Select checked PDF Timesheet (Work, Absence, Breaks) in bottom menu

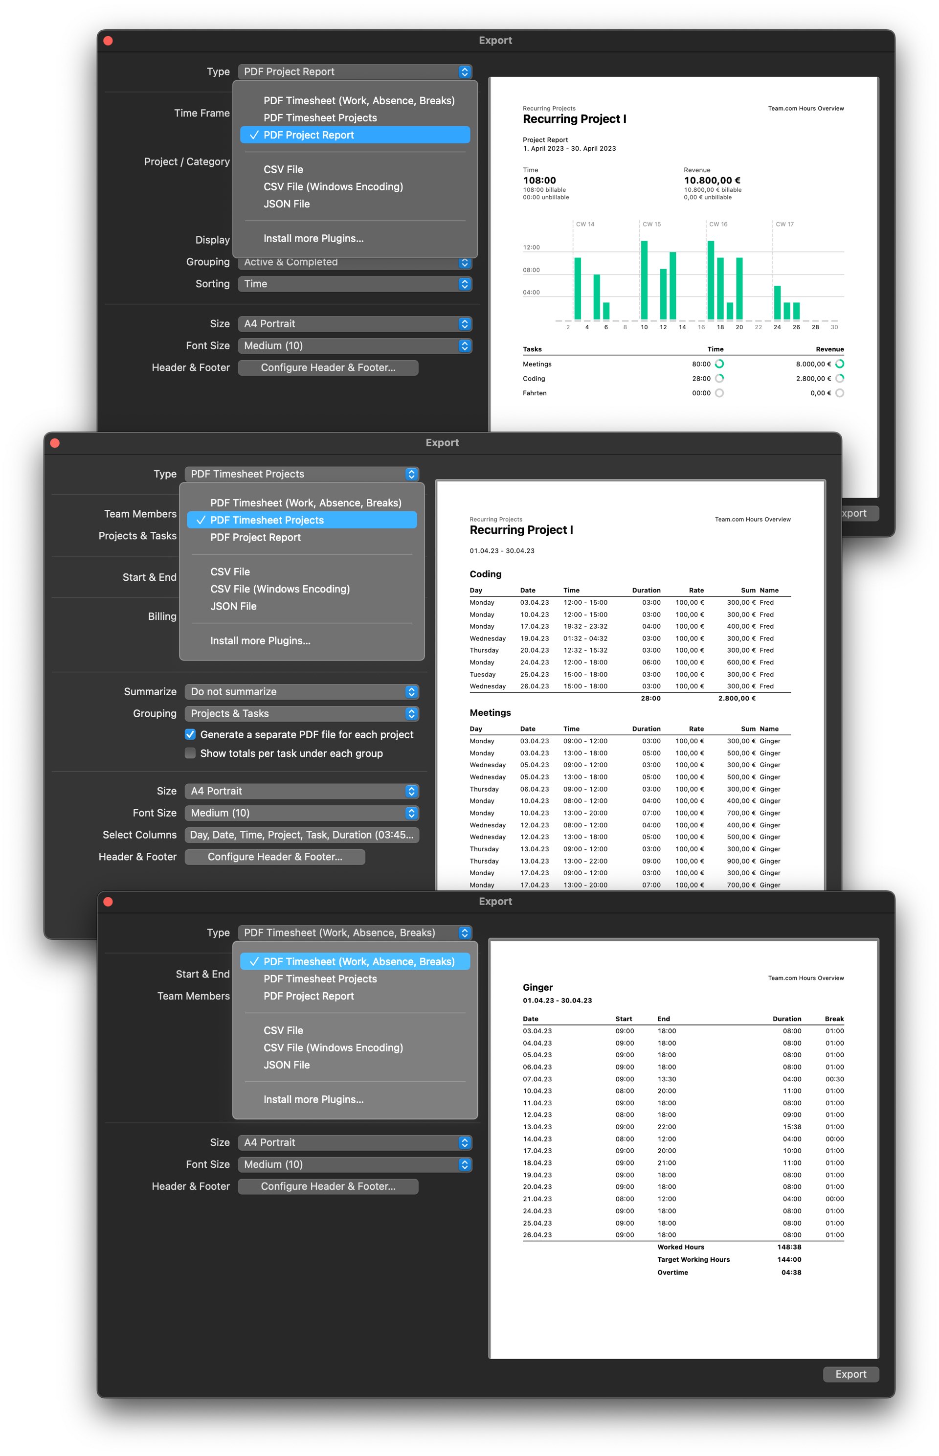point(355,962)
